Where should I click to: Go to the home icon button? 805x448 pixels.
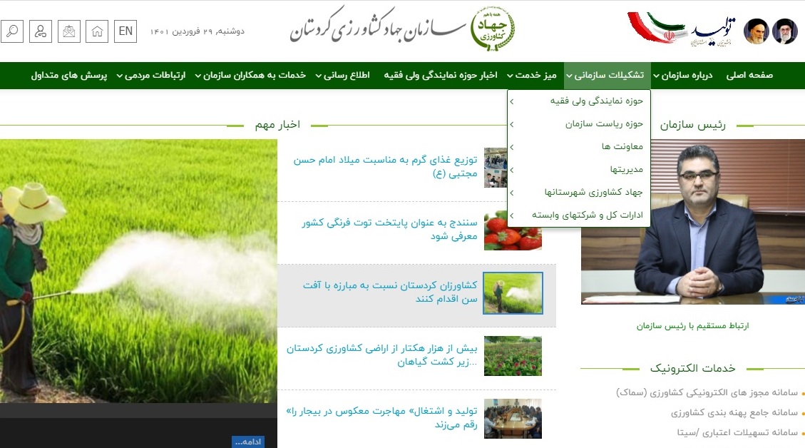(97, 31)
